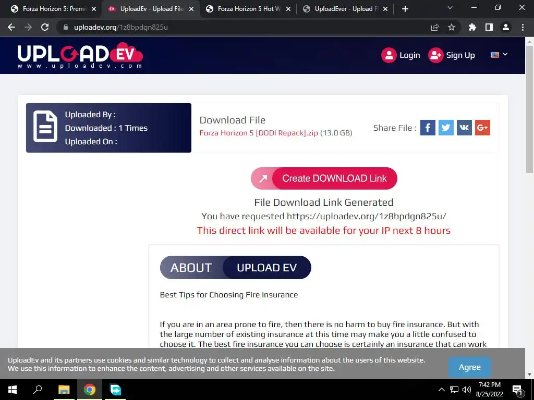The width and height of the screenshot is (534, 400).
Task: Click Create DOWNLOAD Link button
Action: tap(324, 178)
